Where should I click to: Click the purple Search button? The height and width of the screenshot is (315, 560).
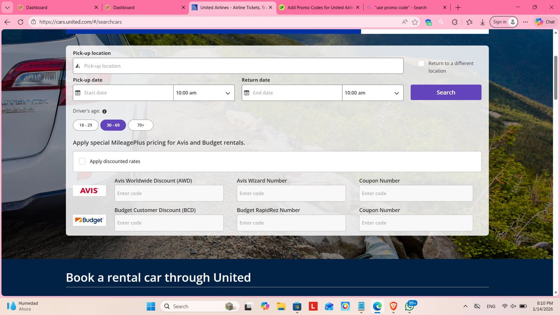tap(446, 92)
